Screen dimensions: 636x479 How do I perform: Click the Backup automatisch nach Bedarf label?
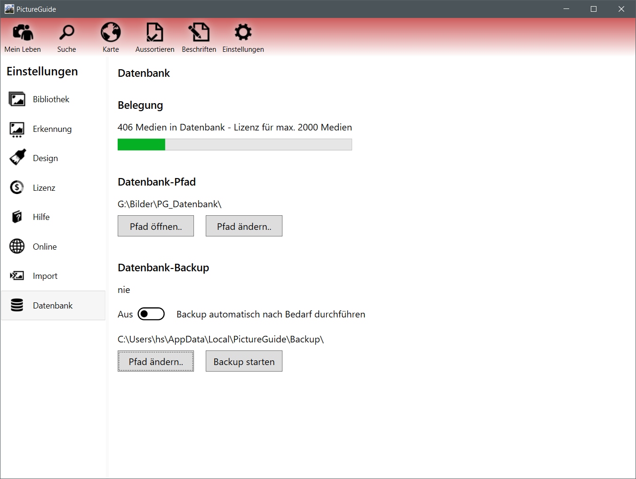[x=271, y=314]
